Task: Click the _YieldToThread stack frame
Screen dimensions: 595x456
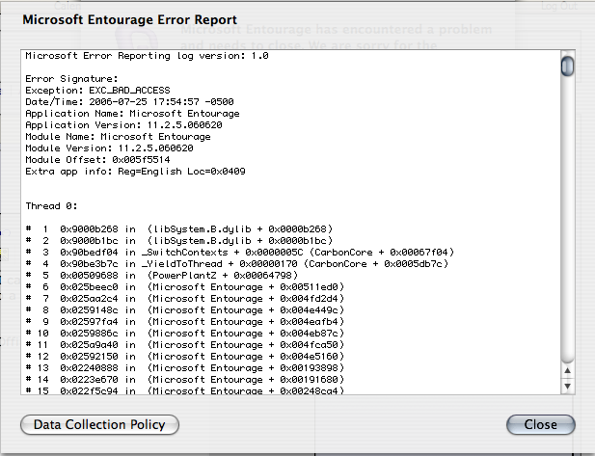Action: coord(237,263)
